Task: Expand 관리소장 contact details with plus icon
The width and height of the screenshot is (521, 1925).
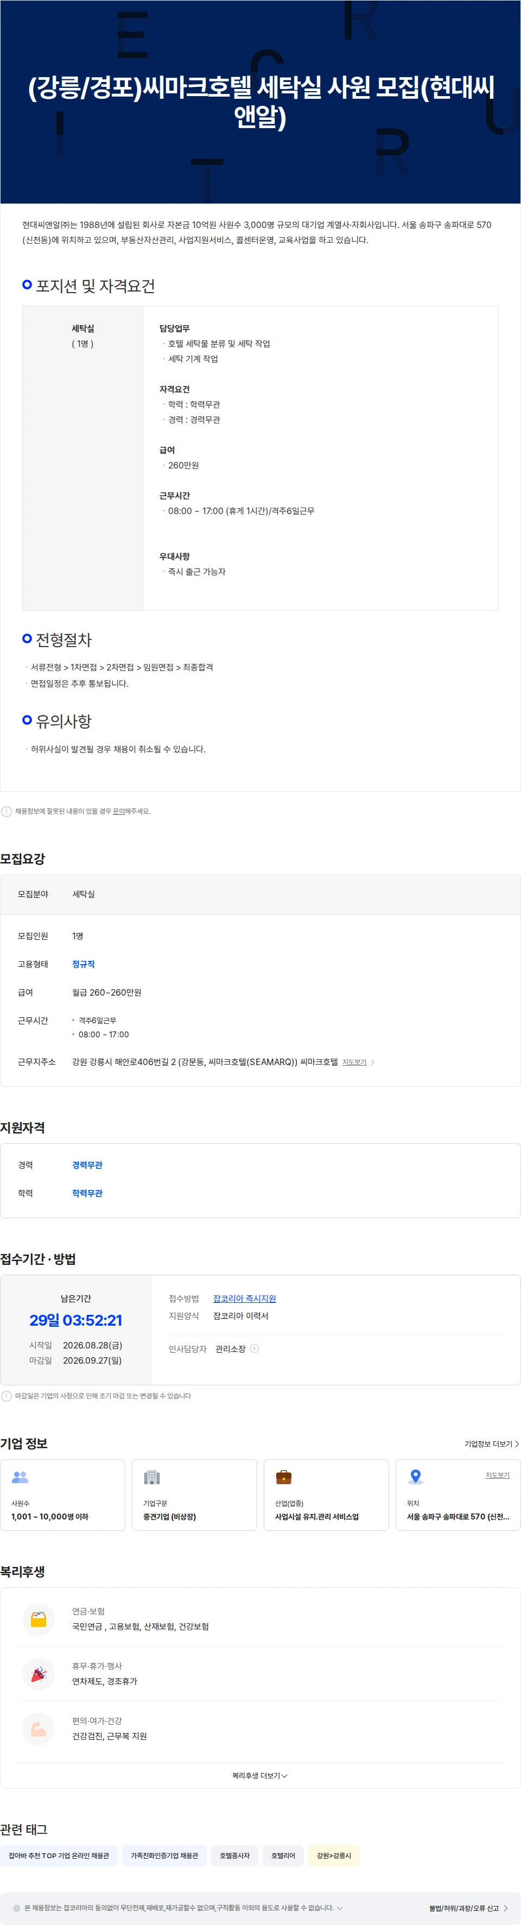Action: [x=254, y=1349]
